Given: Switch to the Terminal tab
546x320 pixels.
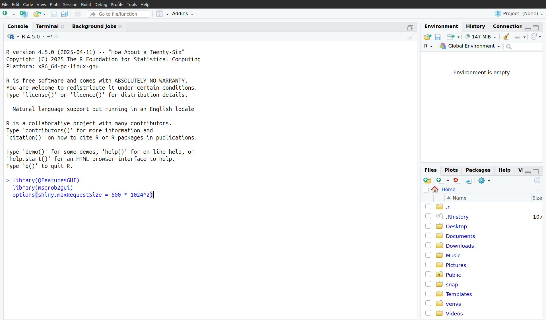Looking at the screenshot, I should 47,26.
